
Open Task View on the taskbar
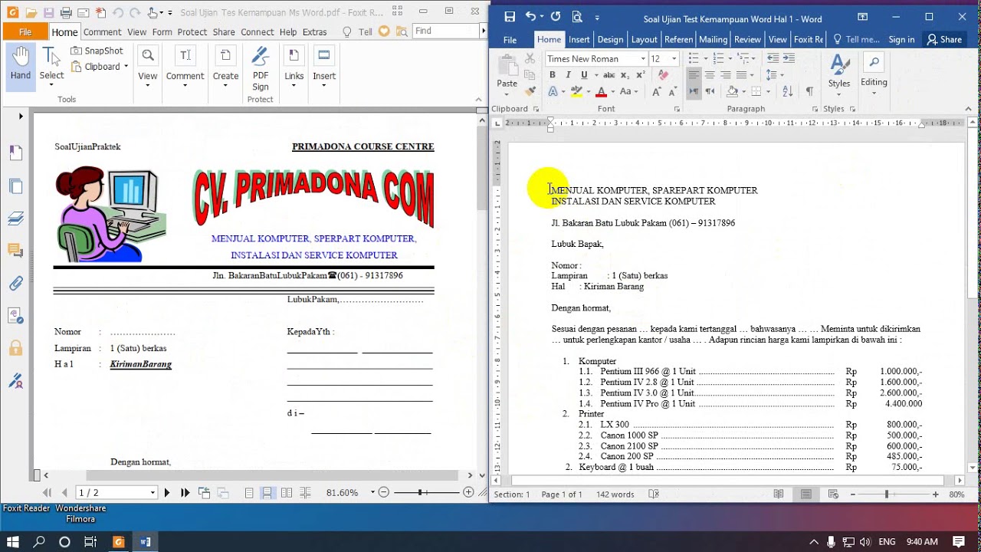(x=90, y=541)
